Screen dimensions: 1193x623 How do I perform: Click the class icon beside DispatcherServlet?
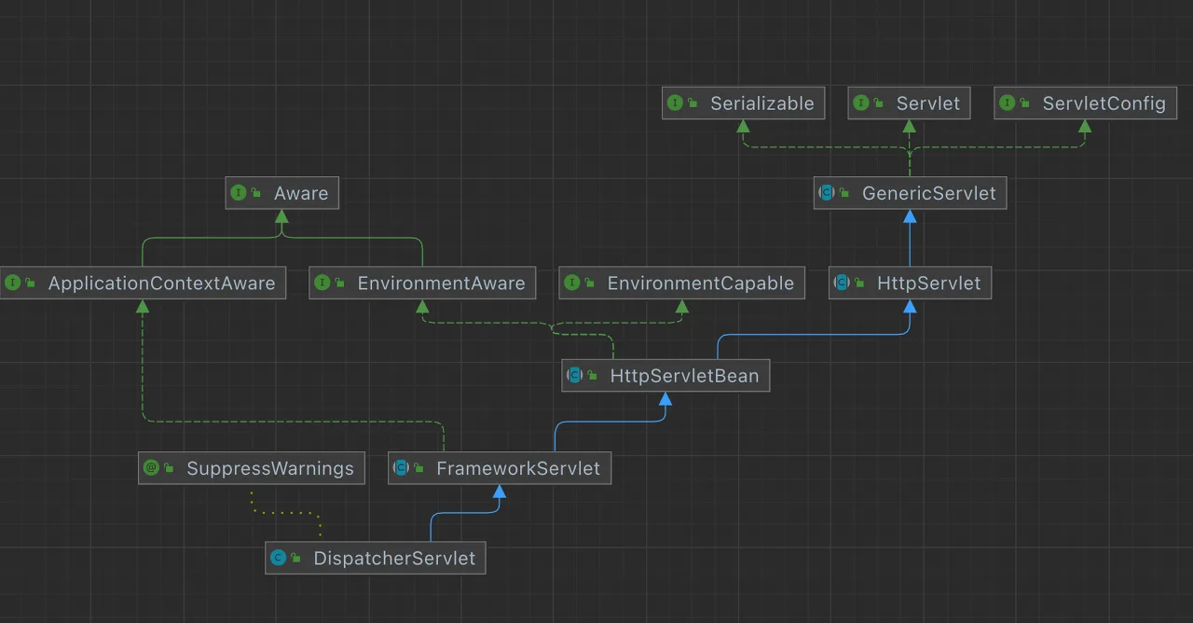[278, 559]
